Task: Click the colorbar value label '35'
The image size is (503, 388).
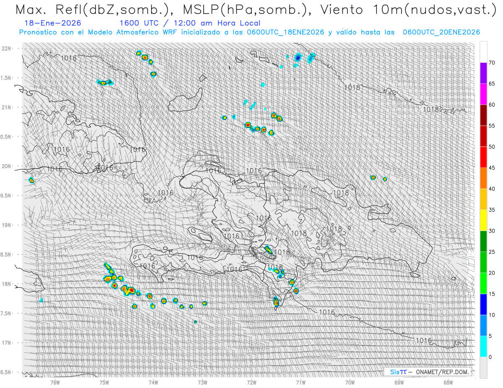Action: 492,210
